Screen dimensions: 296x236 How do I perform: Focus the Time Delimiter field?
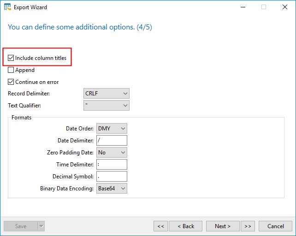click(112, 165)
